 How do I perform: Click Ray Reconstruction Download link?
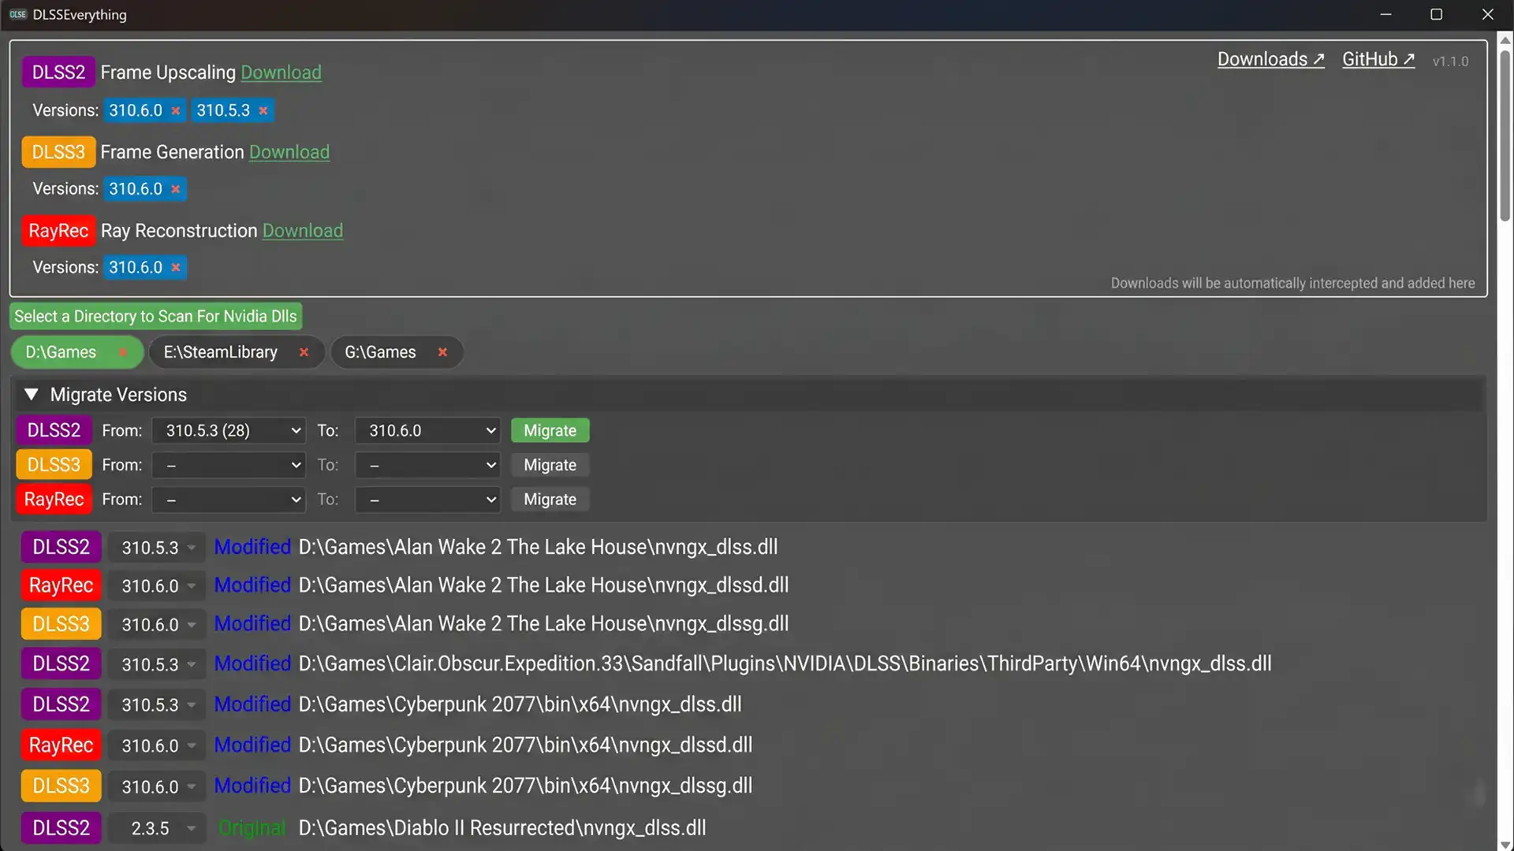point(303,231)
